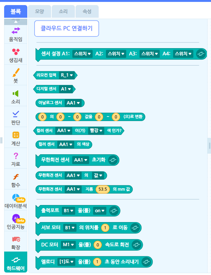Screen dimensions: 211x275
Task: Open the A2 스위치 sensor dropdown
Action: 116,54
